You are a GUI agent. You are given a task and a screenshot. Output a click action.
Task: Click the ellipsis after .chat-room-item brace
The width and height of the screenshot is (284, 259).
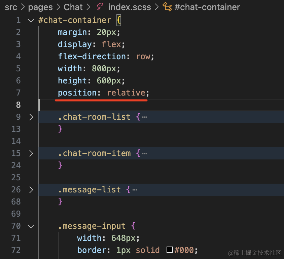(144, 153)
